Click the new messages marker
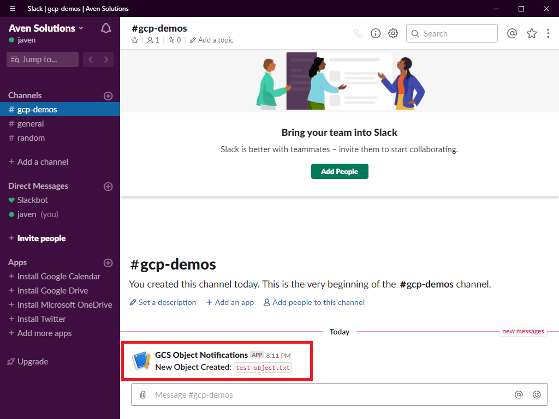559x419 pixels. point(523,331)
